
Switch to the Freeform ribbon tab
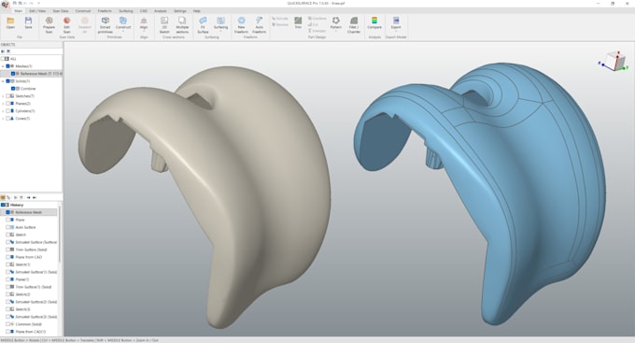pyautogui.click(x=105, y=11)
